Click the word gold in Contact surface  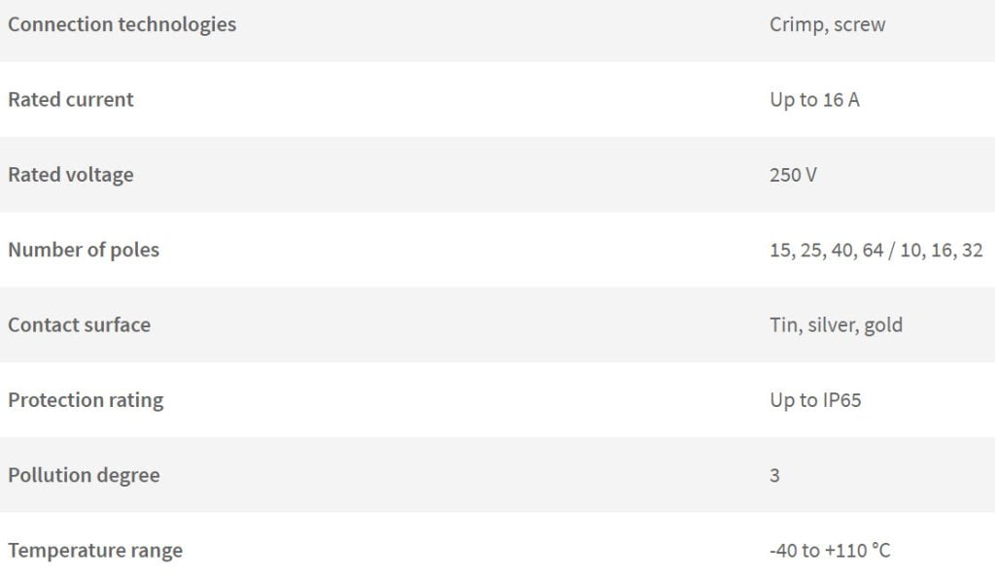[x=882, y=325]
